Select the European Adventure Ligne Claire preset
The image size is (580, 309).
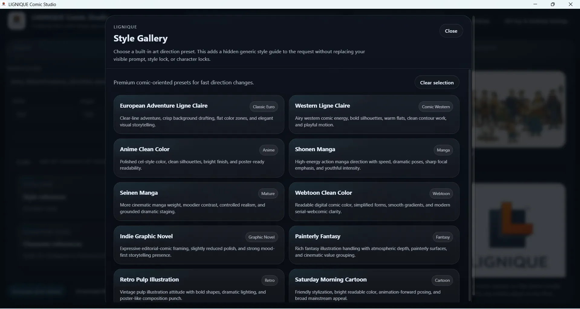click(199, 115)
